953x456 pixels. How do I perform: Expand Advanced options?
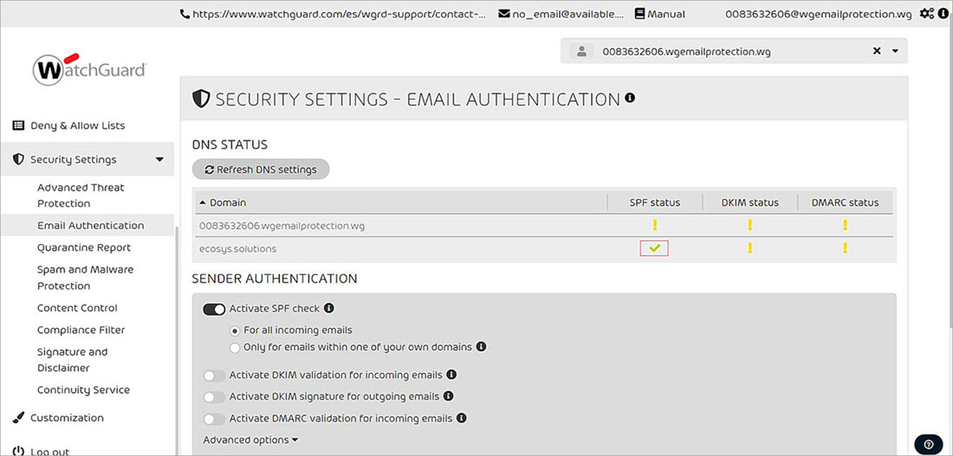click(250, 440)
